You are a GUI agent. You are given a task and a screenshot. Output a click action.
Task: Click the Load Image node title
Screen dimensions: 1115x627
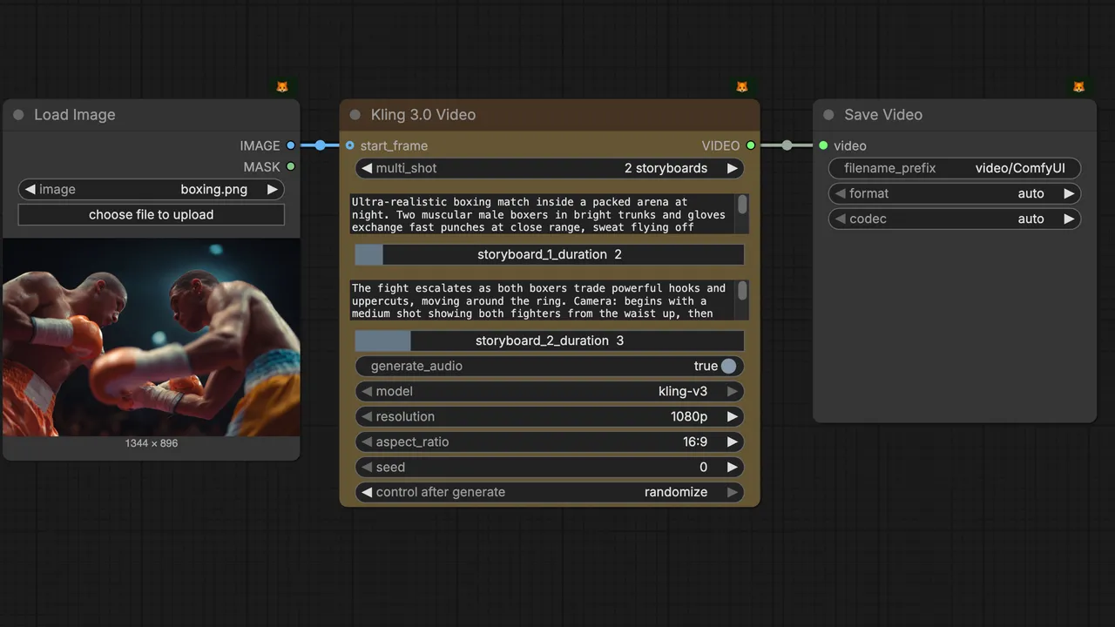click(x=75, y=115)
